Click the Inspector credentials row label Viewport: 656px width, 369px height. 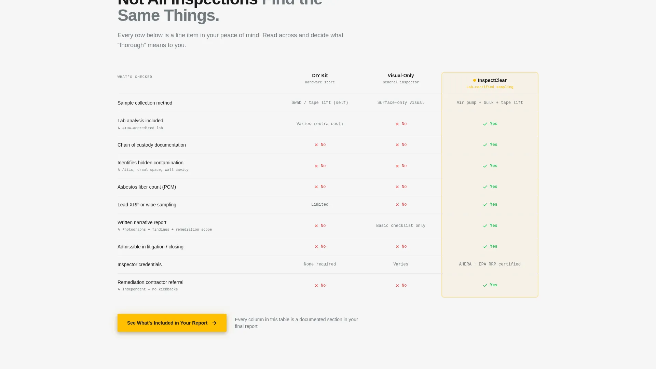139,264
